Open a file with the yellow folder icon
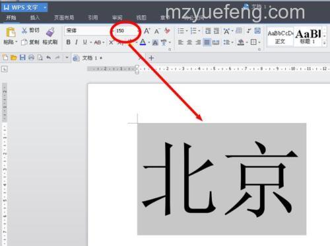Screen dimensions: 330x246 point(14,58)
